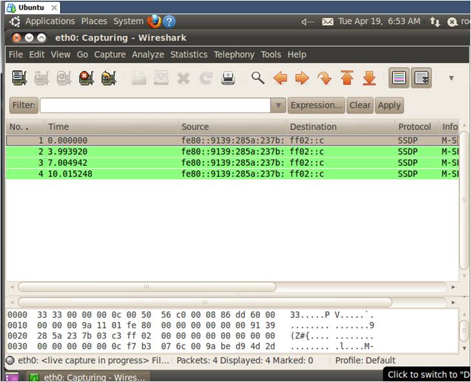Click the display filter text field
The height and width of the screenshot is (382, 471).
point(155,105)
